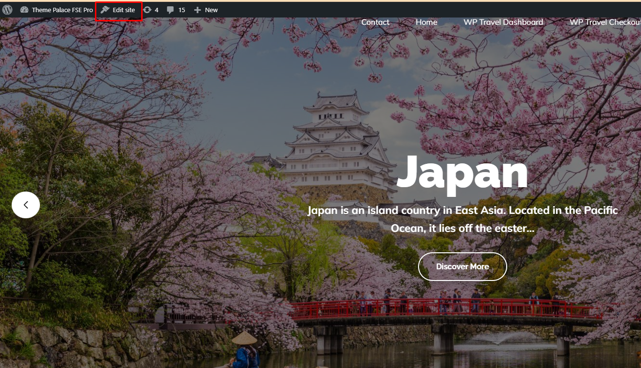Click the WordPress logo icon

coord(7,10)
